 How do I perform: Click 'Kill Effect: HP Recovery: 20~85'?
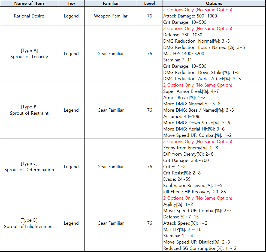(x=195, y=192)
